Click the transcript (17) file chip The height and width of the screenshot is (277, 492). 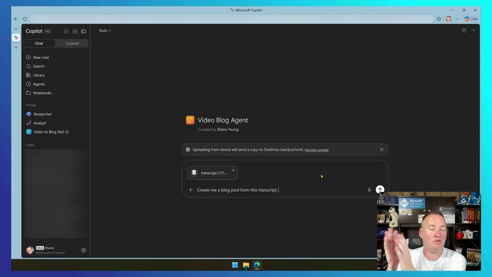click(212, 173)
